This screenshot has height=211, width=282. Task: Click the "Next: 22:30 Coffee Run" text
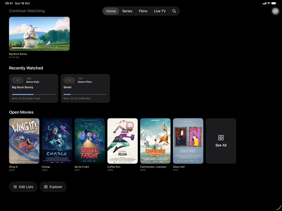tap(77, 98)
